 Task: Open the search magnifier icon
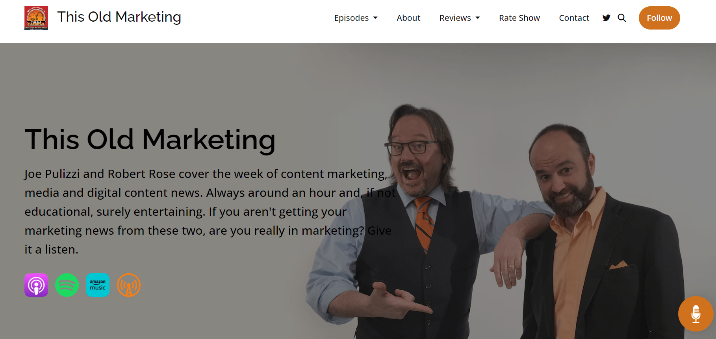coord(622,18)
